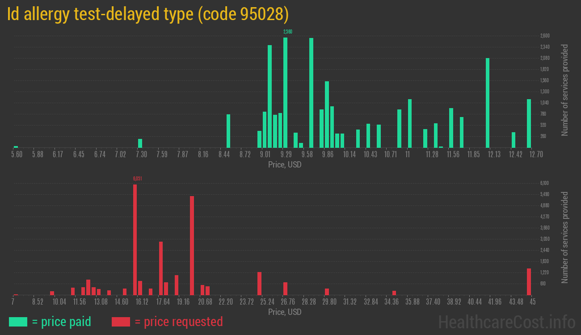Click the red price requested legend swatch

[x=121, y=322]
